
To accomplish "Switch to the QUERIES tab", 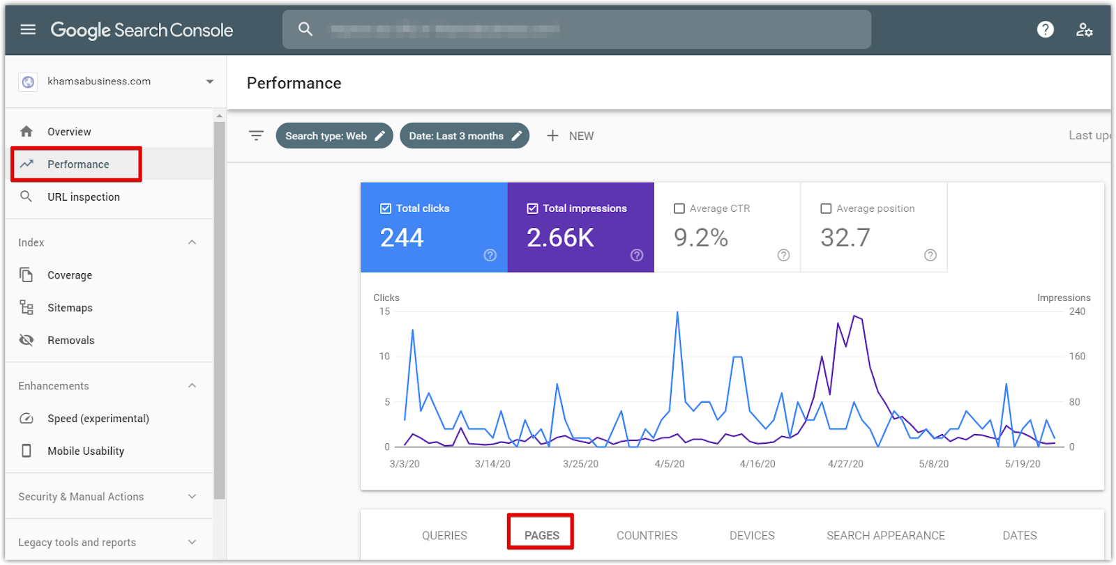I will 444,535.
